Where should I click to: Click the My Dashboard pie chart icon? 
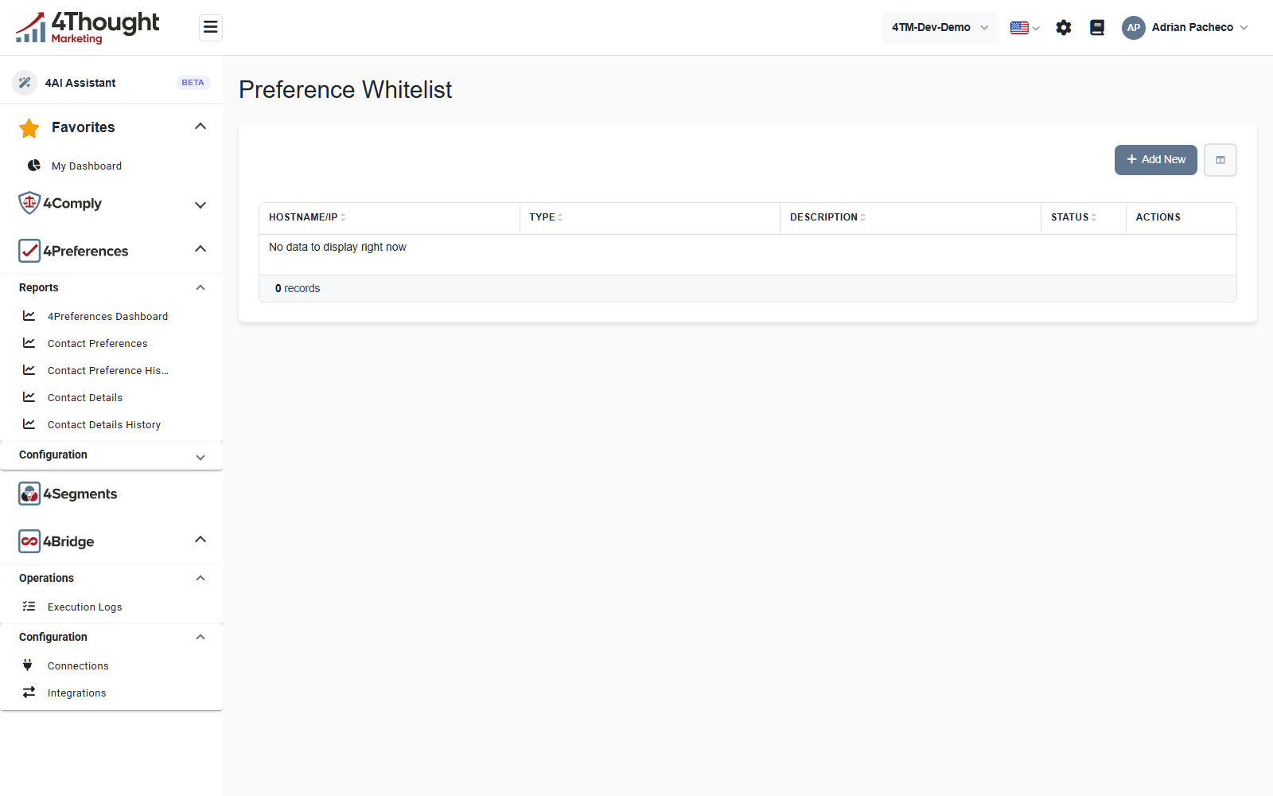(34, 166)
